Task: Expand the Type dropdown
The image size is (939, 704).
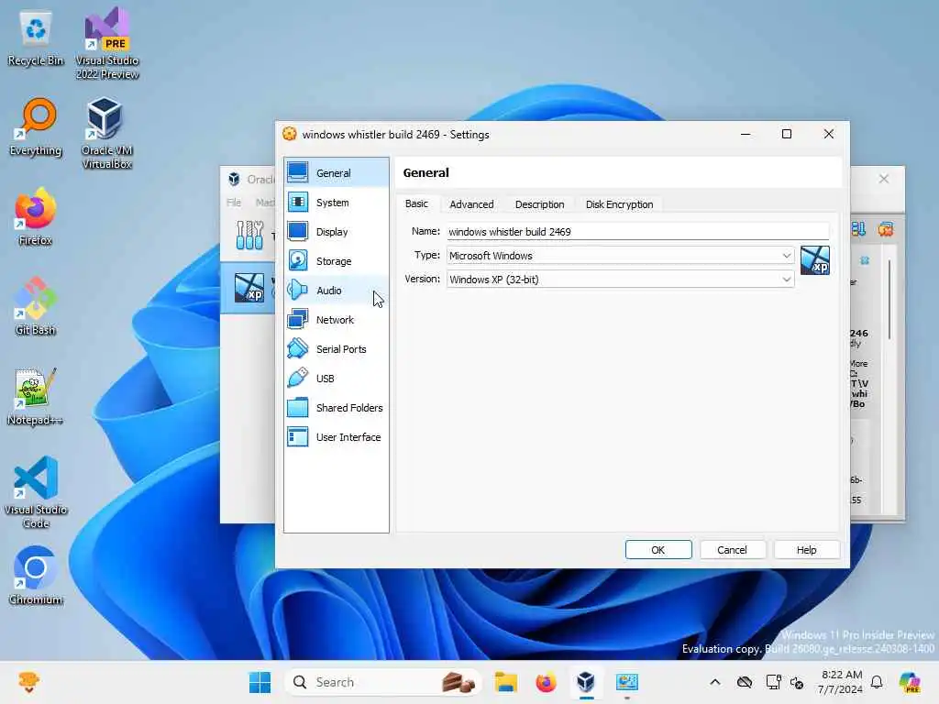Action: [x=621, y=256]
